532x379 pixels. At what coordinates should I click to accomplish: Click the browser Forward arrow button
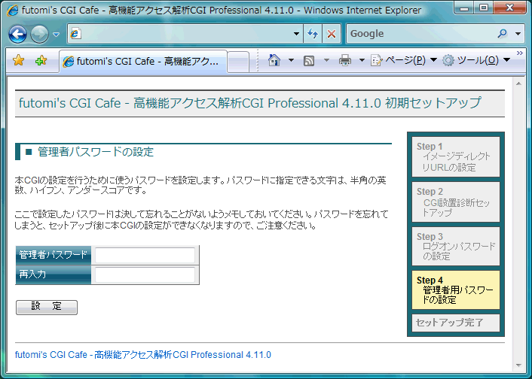coord(39,34)
